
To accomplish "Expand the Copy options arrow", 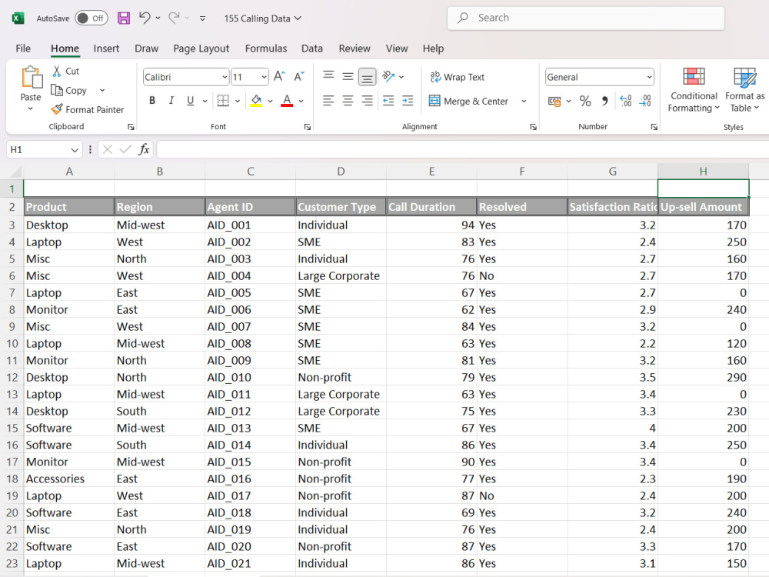I will (102, 90).
